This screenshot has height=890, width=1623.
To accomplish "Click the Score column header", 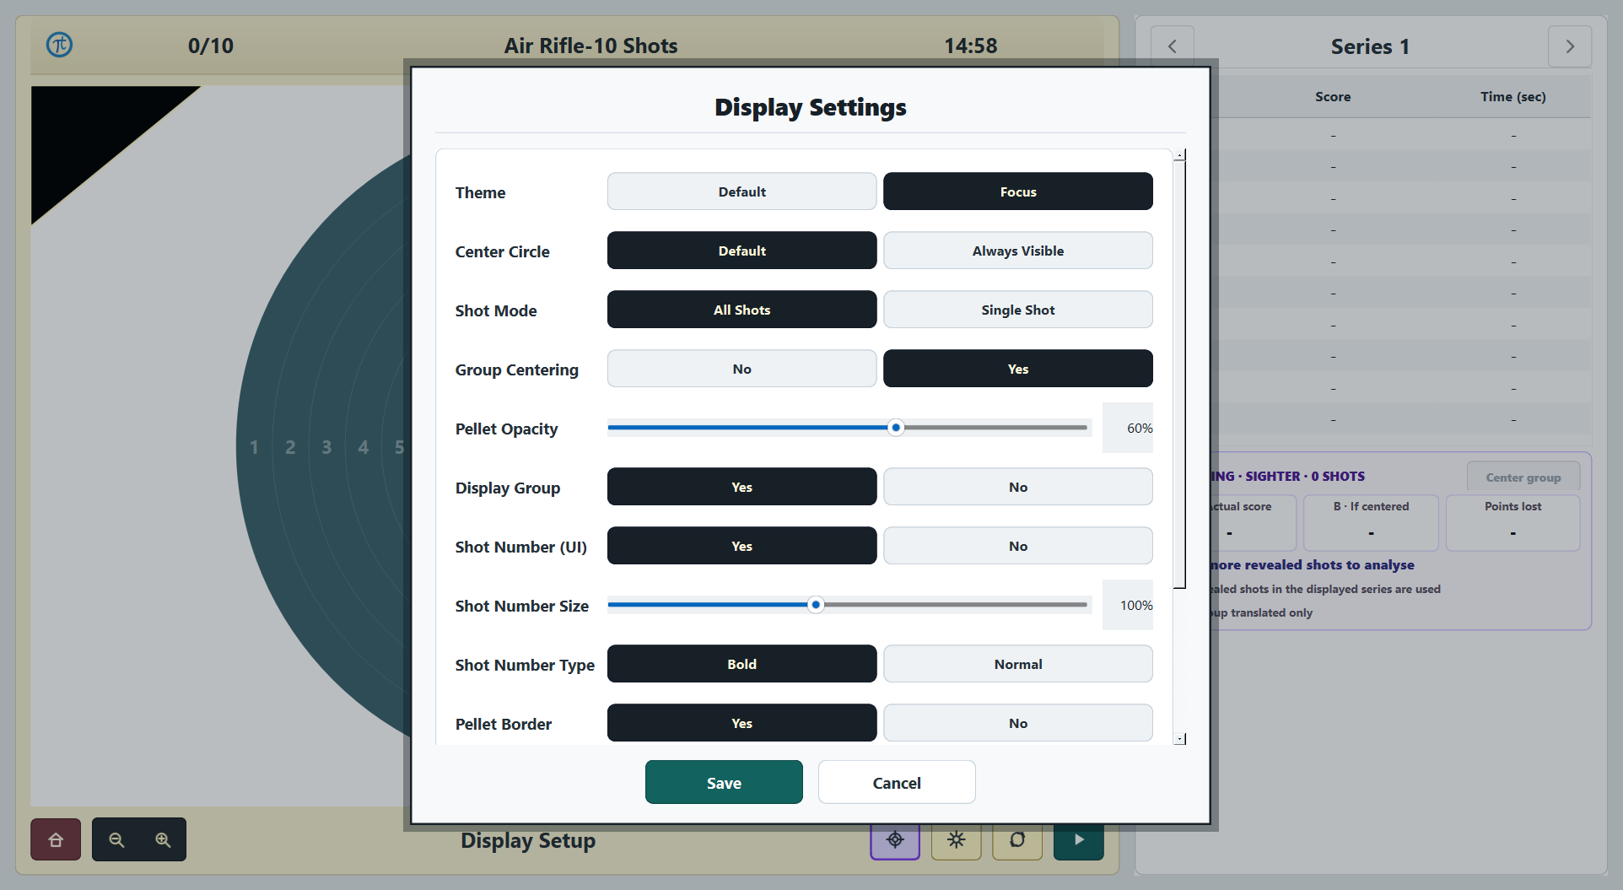I will pos(1333,96).
